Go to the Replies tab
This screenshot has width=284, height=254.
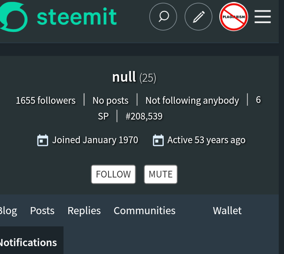[x=84, y=211]
